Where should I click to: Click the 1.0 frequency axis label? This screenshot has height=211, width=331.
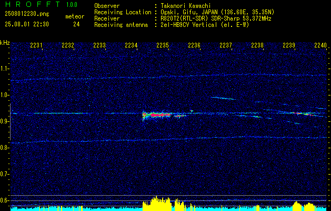[x=5, y=95]
